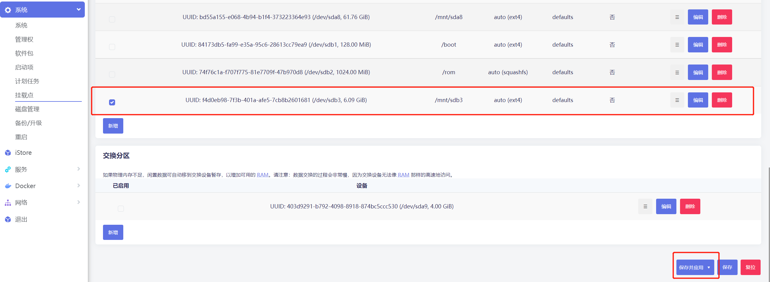Image resolution: width=770 pixels, height=282 pixels.
Task: Enable the /mnt/sda8 mount checkbox
Action: 112,19
